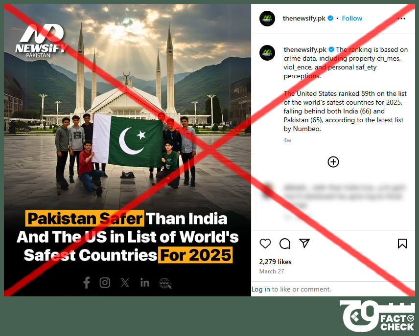
Task: Select the thenewsify.pk avatar beside caption
Action: (x=267, y=53)
